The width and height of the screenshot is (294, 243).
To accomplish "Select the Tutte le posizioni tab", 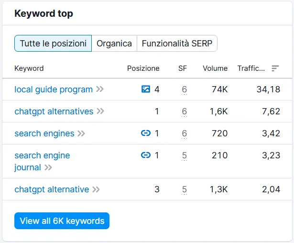I will tap(53, 44).
